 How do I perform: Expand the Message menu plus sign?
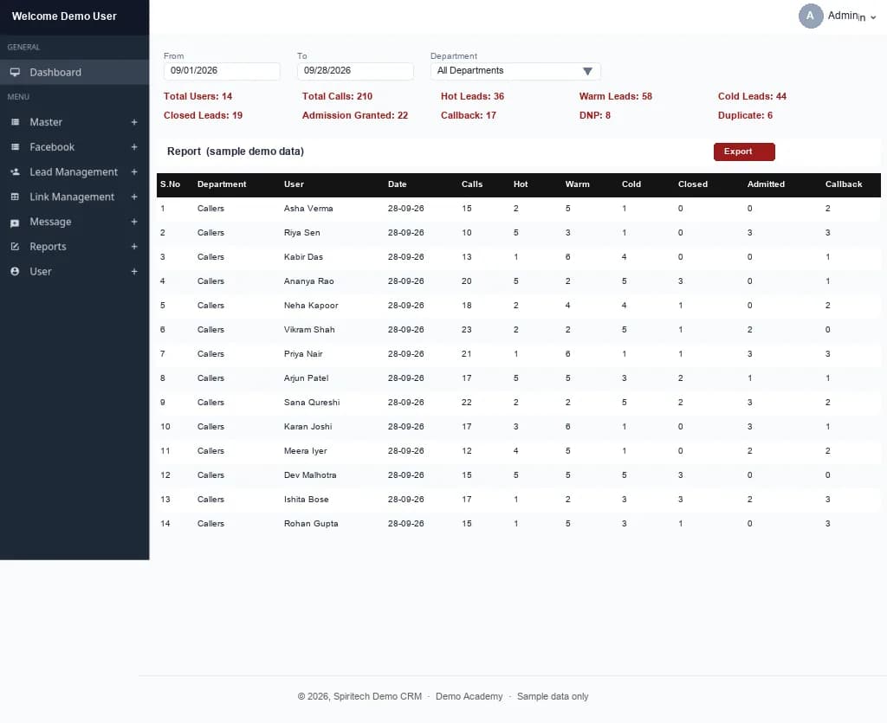(x=134, y=222)
